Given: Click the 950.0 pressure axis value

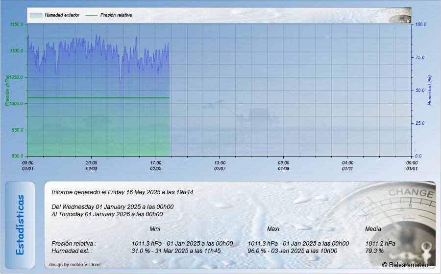Looking at the screenshot, I should (18, 130).
